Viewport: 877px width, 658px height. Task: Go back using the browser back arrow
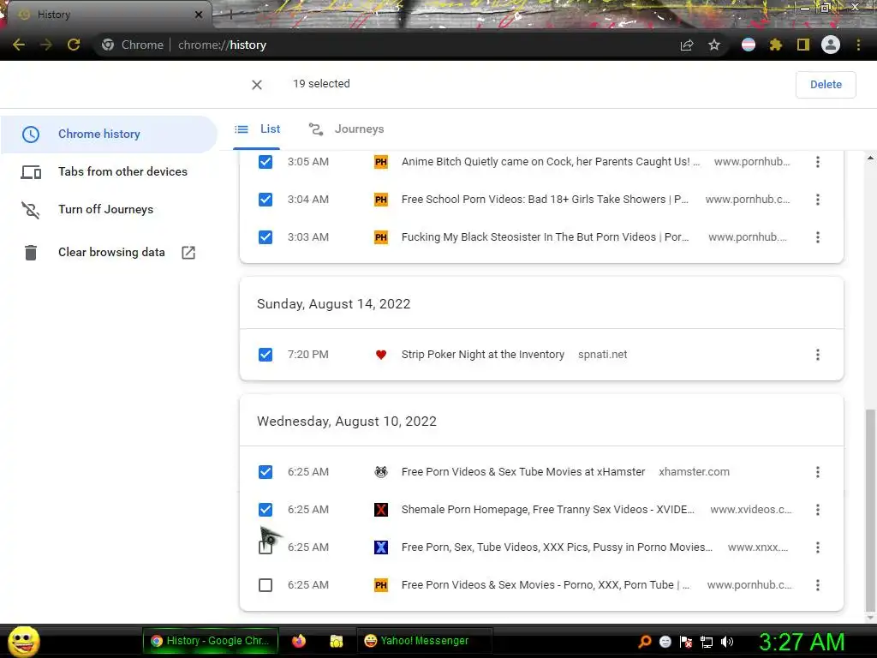(x=19, y=45)
